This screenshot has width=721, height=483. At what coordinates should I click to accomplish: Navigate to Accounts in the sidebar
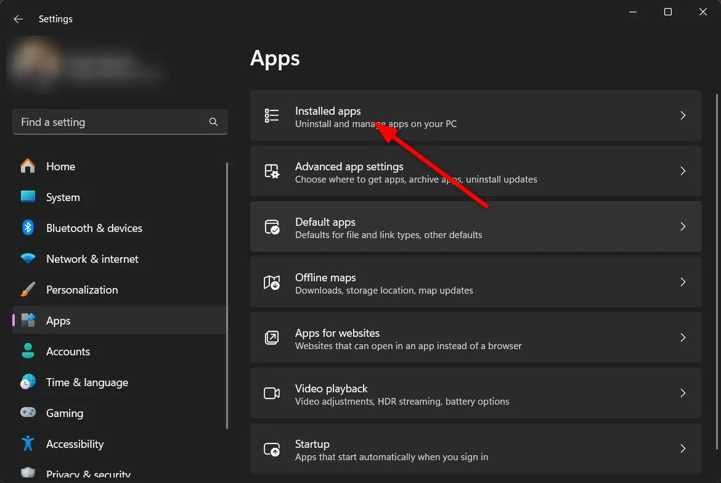(x=68, y=352)
